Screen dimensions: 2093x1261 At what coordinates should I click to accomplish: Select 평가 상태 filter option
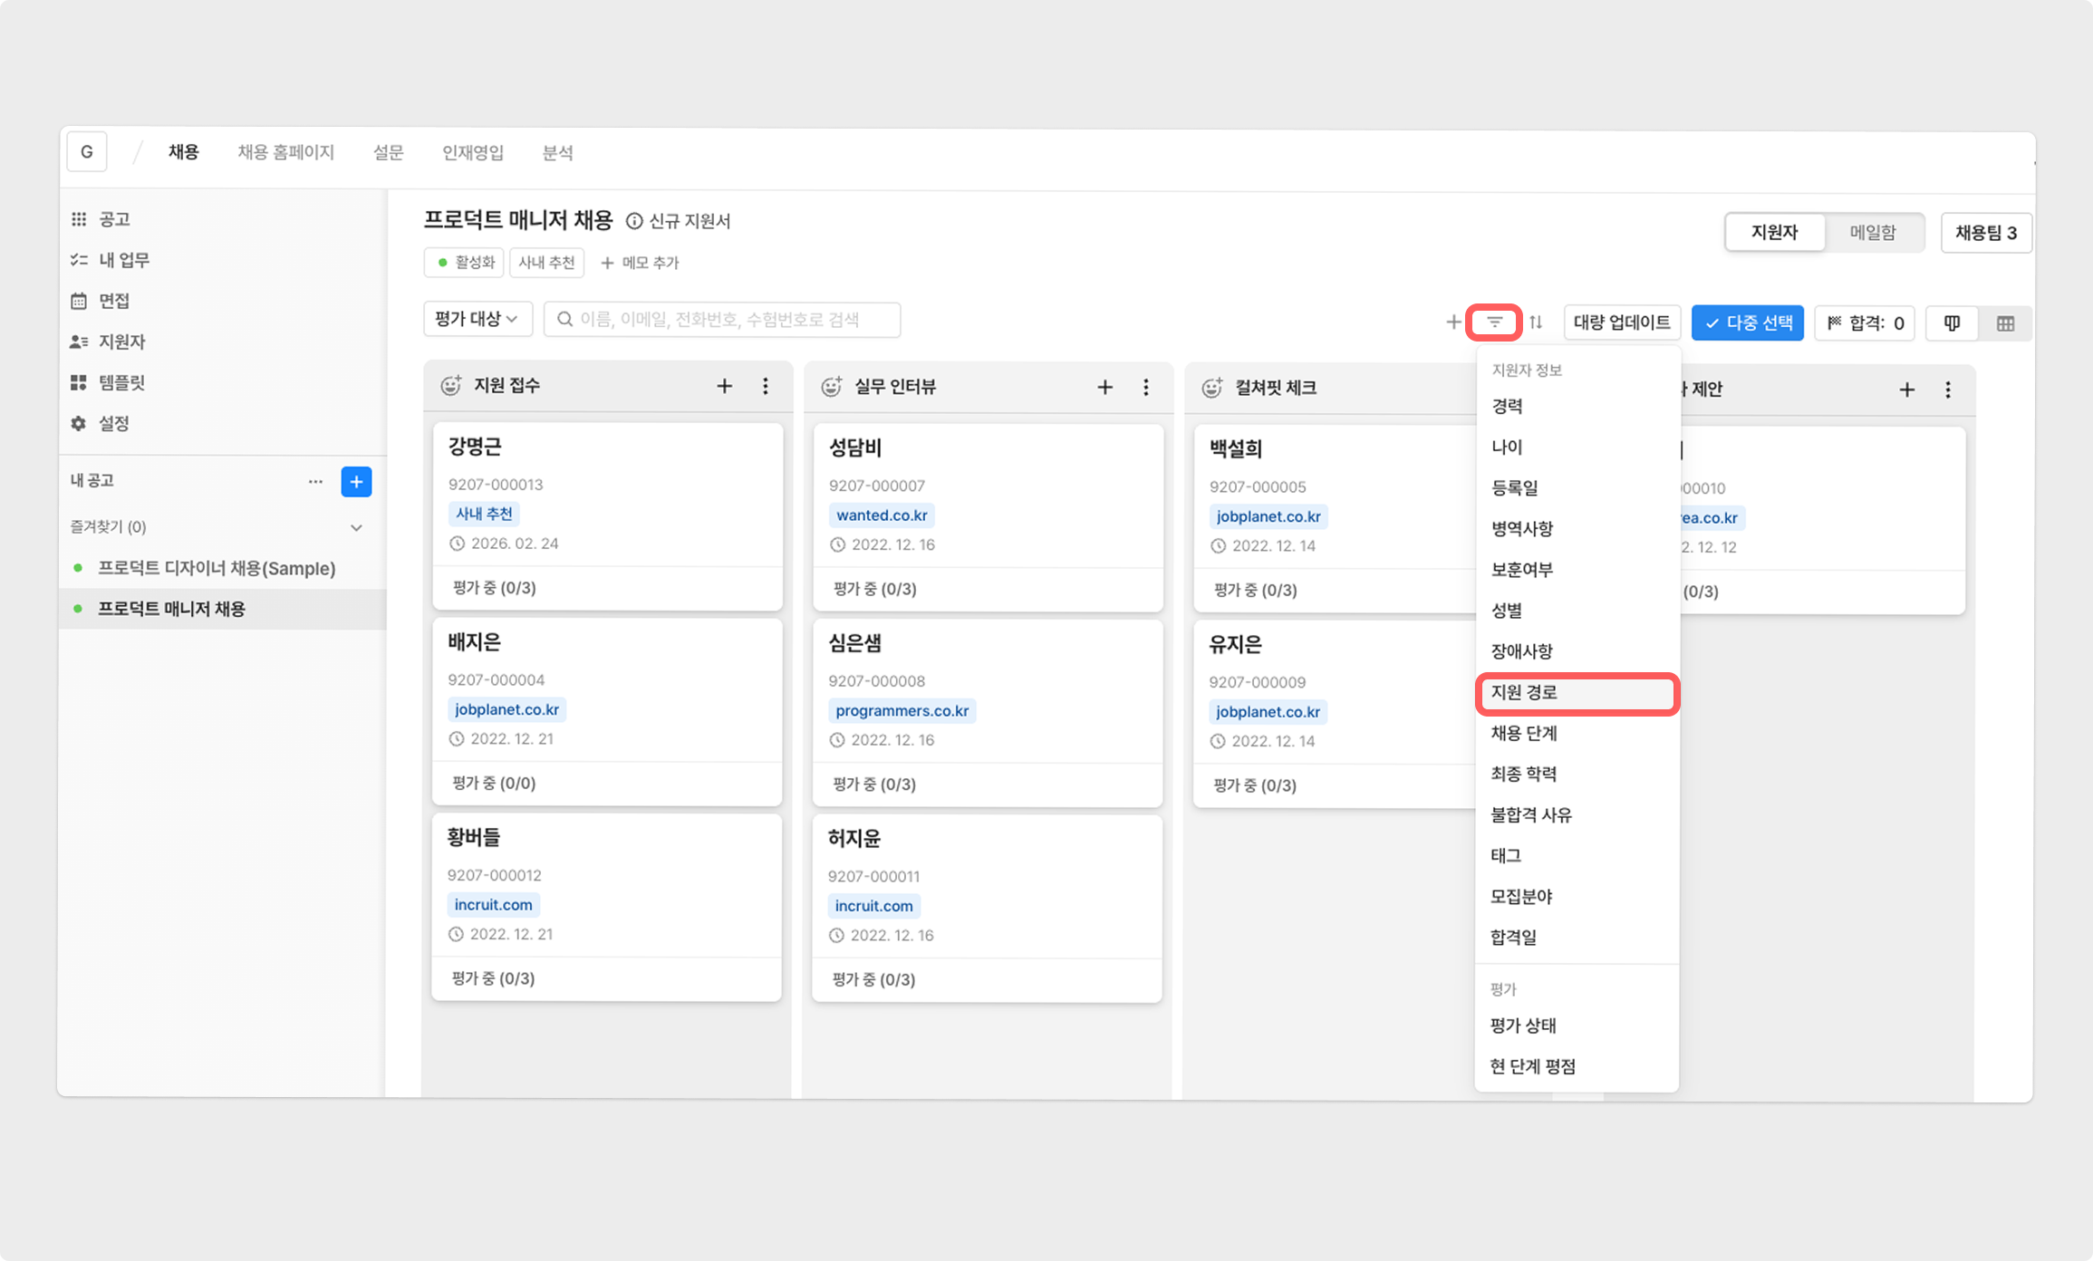click(x=1577, y=1025)
